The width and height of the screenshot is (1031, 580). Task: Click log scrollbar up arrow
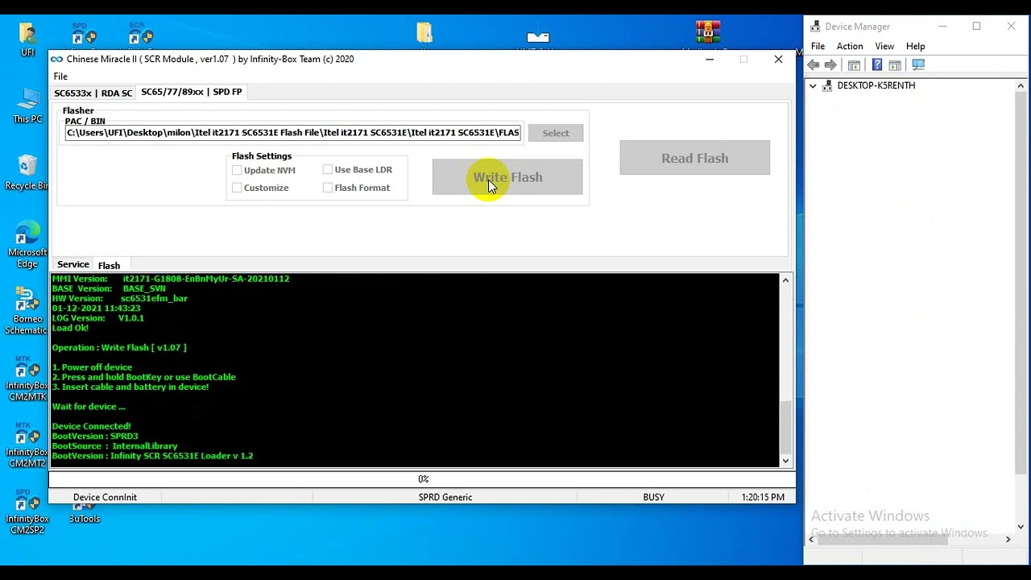(785, 280)
